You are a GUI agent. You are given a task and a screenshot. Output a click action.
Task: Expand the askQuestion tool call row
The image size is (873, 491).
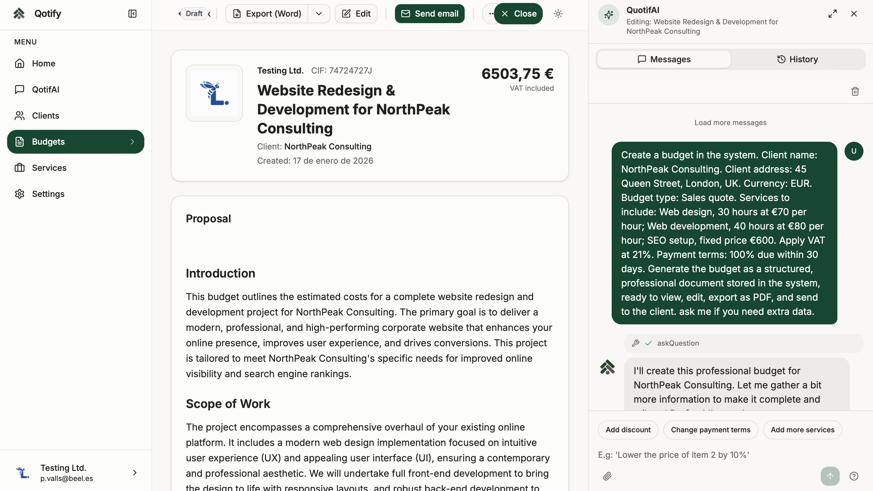[678, 343]
